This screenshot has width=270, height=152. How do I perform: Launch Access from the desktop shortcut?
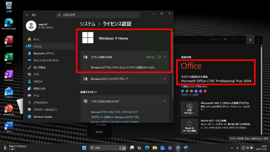click(x=9, y=40)
